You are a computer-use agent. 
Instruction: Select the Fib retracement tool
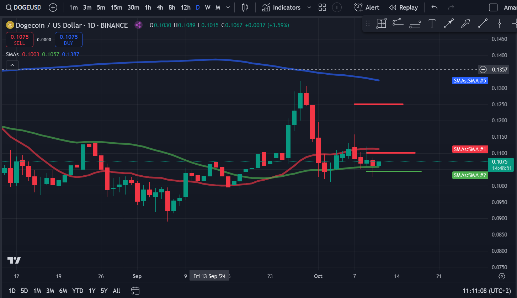pos(398,24)
